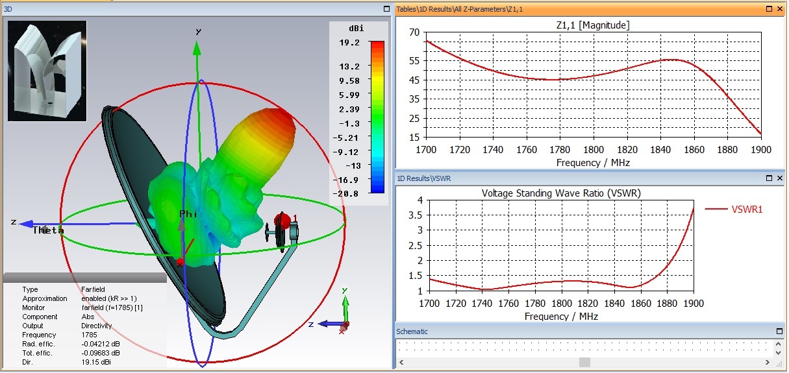Maximize the Schematic window
Image resolution: width=789 pixels, height=373 pixels.
point(779,331)
